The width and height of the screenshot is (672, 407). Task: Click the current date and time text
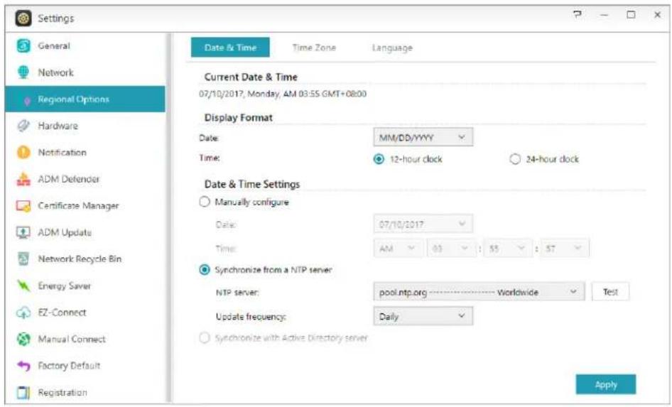pyautogui.click(x=283, y=94)
